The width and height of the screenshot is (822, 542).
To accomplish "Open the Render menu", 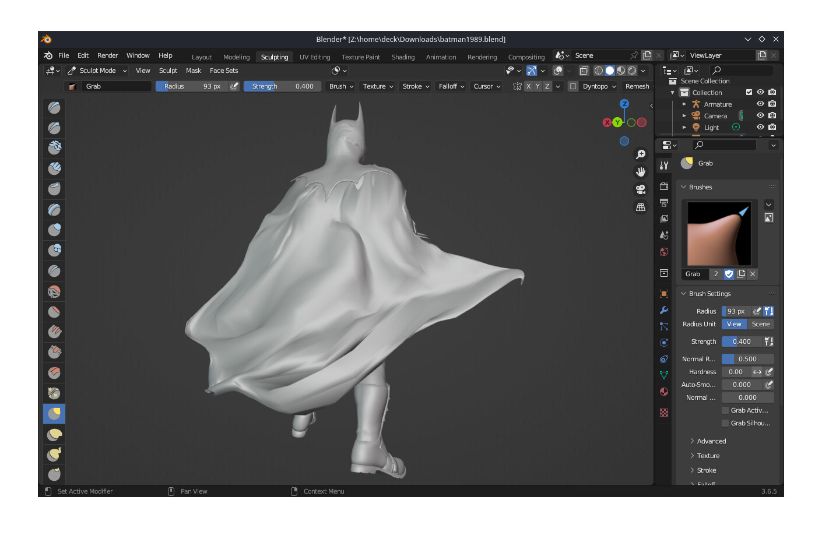I will [107, 55].
